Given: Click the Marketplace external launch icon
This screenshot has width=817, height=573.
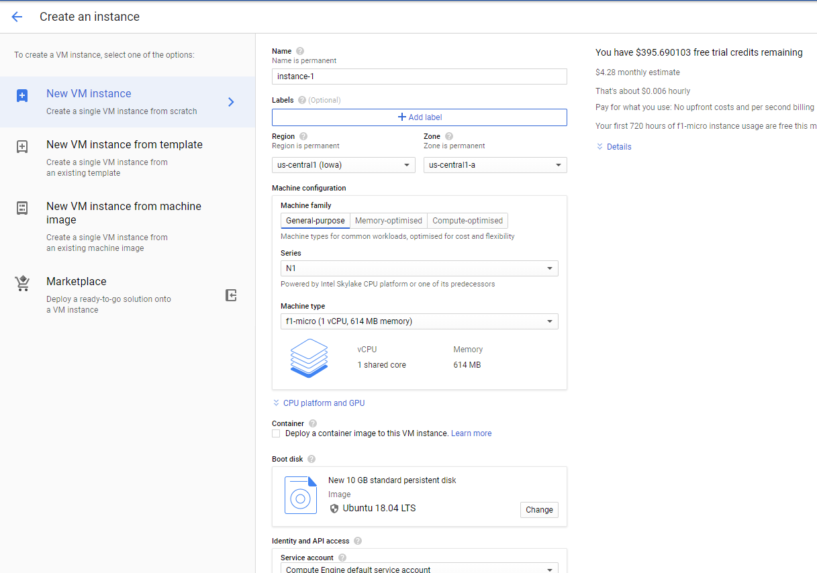Looking at the screenshot, I should (x=231, y=295).
